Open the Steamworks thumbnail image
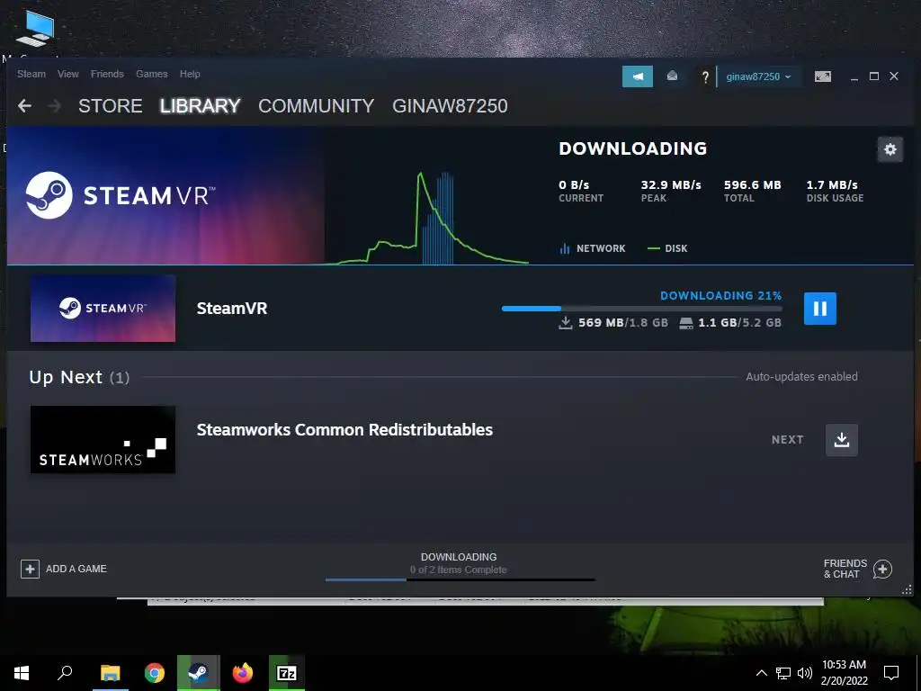This screenshot has height=691, width=921. coord(103,439)
